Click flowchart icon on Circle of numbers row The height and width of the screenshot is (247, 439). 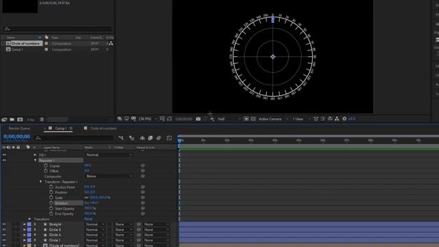coord(111,43)
